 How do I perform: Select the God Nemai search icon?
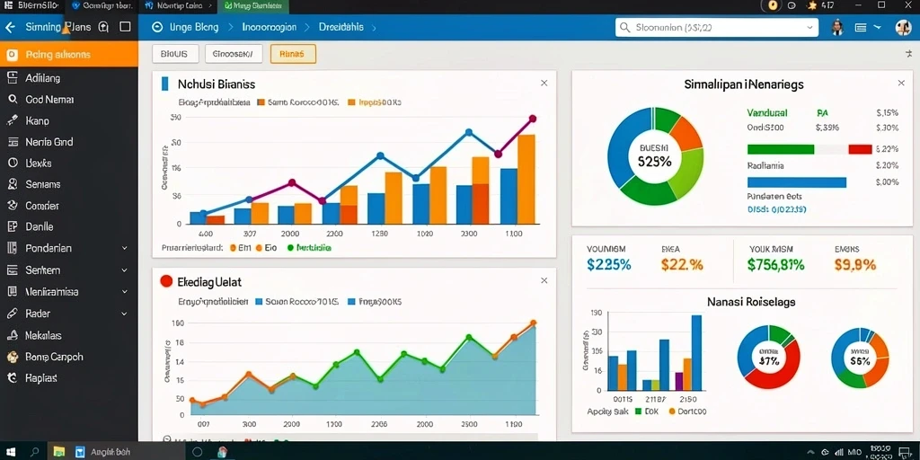(x=12, y=99)
